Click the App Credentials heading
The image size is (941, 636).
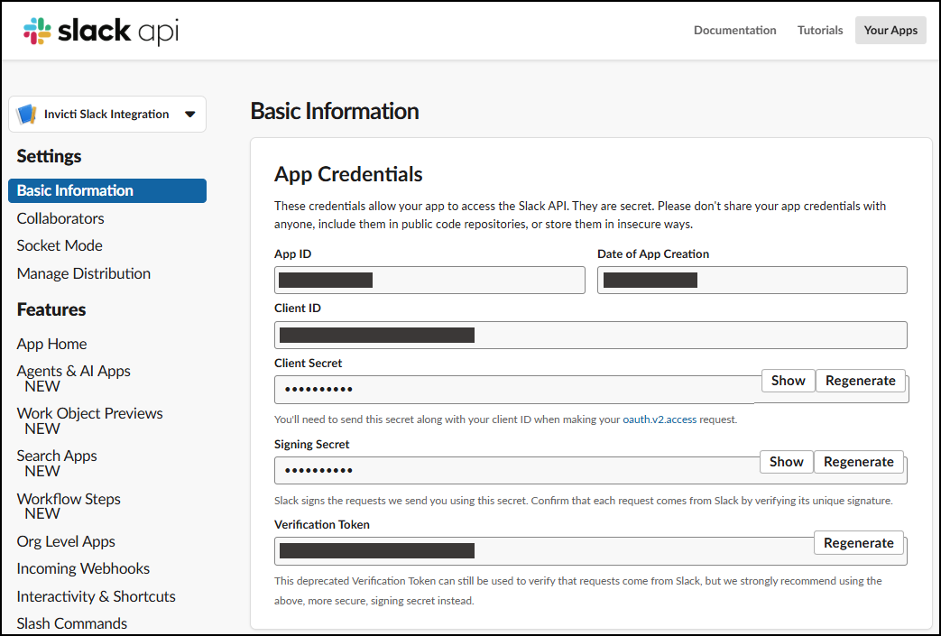click(x=348, y=174)
